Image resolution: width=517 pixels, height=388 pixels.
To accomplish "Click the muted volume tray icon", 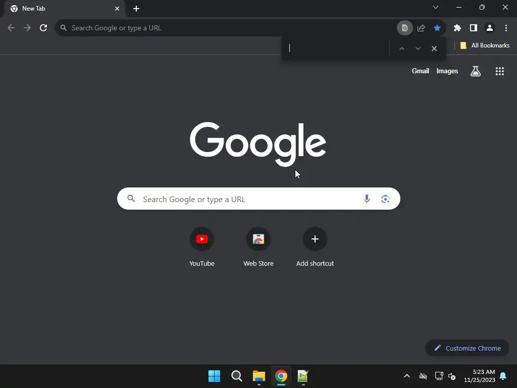I will 452,376.
